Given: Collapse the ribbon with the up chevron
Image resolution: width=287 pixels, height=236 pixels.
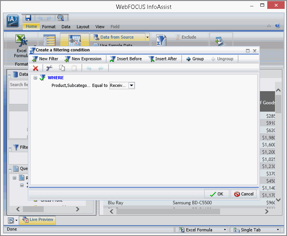Looking at the screenshot, I should 269,26.
